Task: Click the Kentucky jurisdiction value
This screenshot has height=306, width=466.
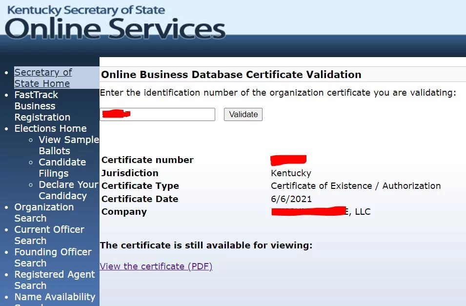Action: tap(291, 173)
